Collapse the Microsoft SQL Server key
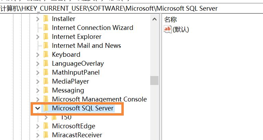Screen dimensions: 263x140 coord(37,108)
